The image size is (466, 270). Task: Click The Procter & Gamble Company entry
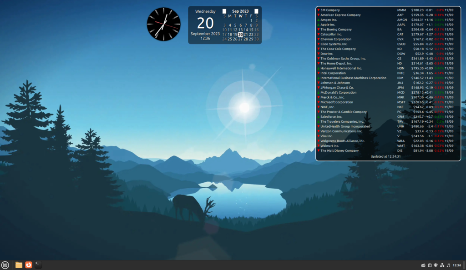(x=343, y=112)
